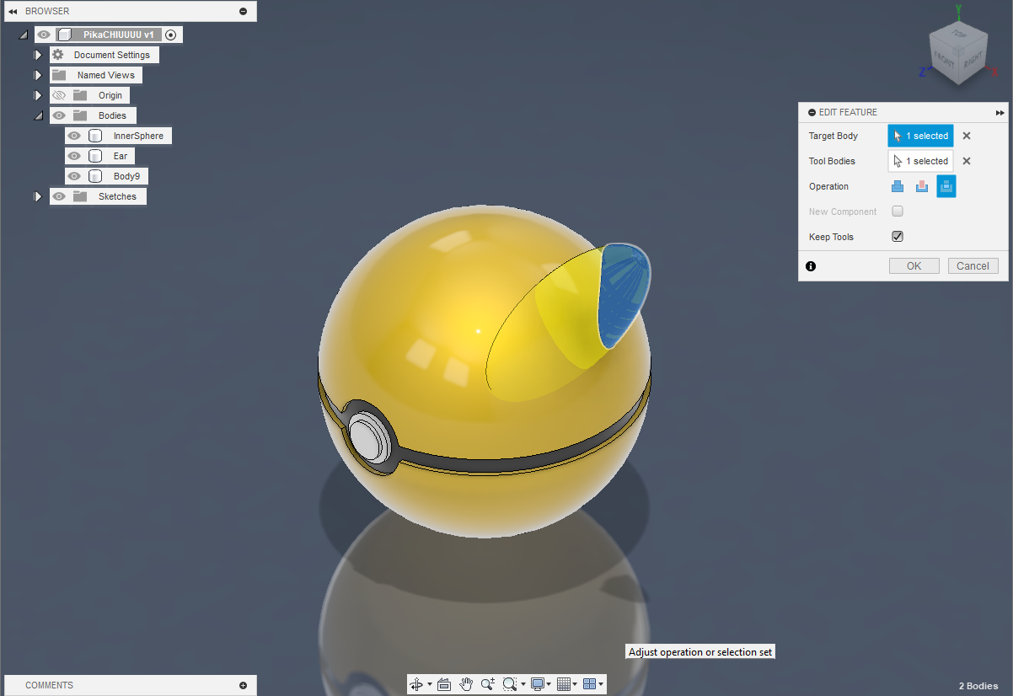Viewport: 1013px width, 696px height.
Task: Toggle the New Component checkbox
Action: tap(898, 211)
